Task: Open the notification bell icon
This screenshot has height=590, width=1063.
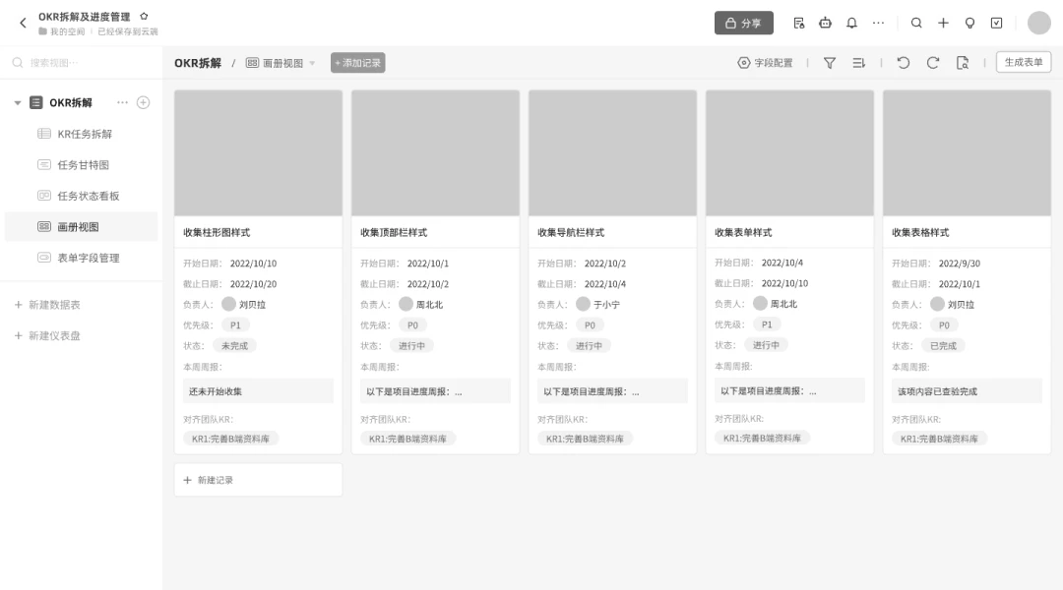Action: click(851, 23)
